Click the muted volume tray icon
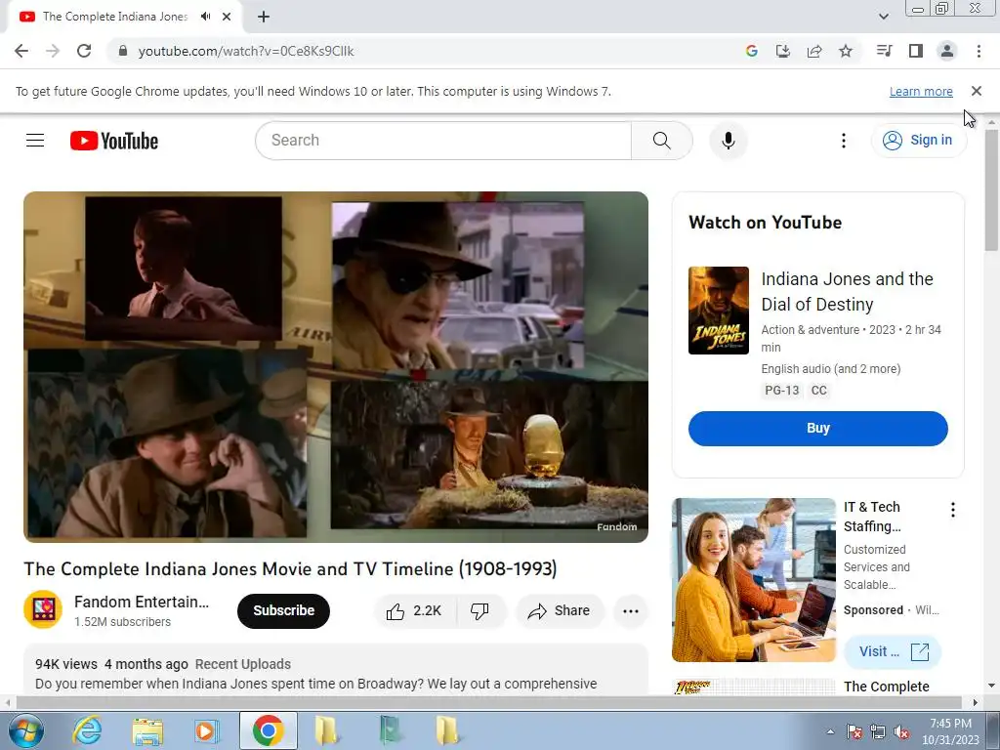Screen dimensions: 1000x750 point(901,732)
